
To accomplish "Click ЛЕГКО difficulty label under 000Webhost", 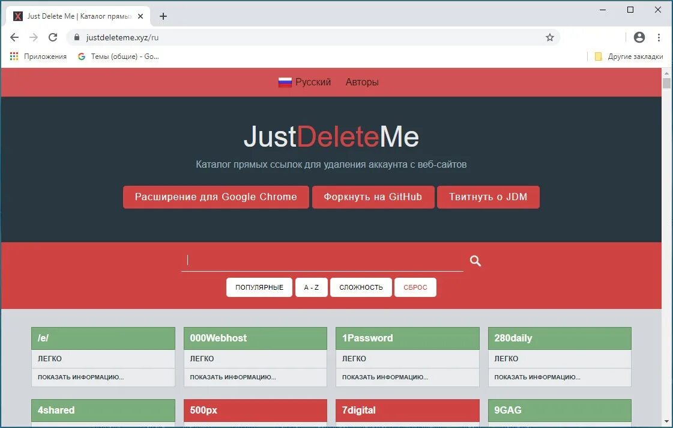I will pyautogui.click(x=202, y=359).
